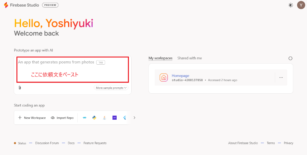
Task: Select the .NET template icon
Action: click(x=115, y=118)
